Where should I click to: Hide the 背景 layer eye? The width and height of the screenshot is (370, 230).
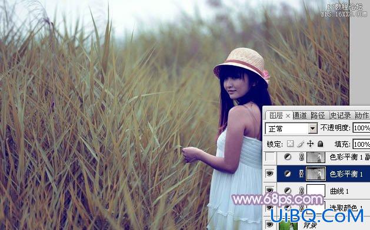coord(269,224)
